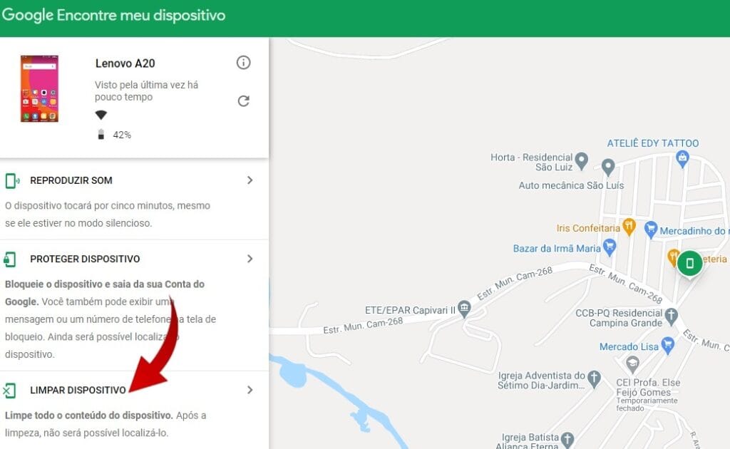Click the dispositivo tocará por cinco minutos text

tap(108, 215)
